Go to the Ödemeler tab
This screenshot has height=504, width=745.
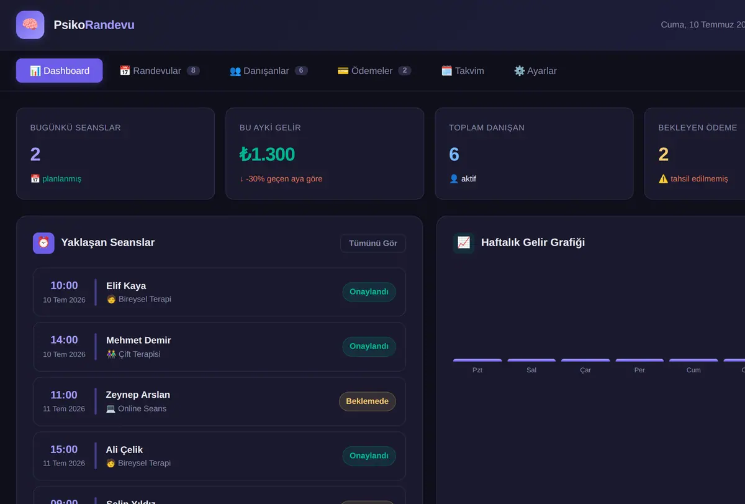374,71
